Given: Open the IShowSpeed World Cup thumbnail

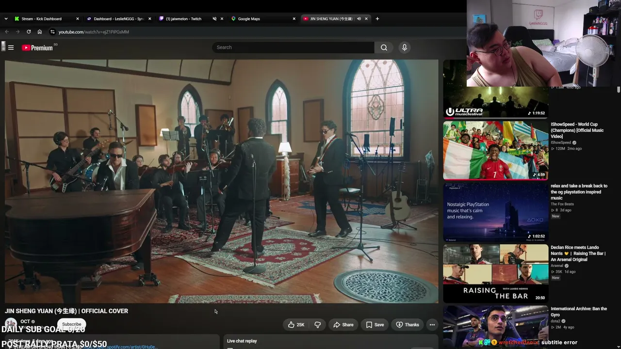Looking at the screenshot, I should (495, 150).
